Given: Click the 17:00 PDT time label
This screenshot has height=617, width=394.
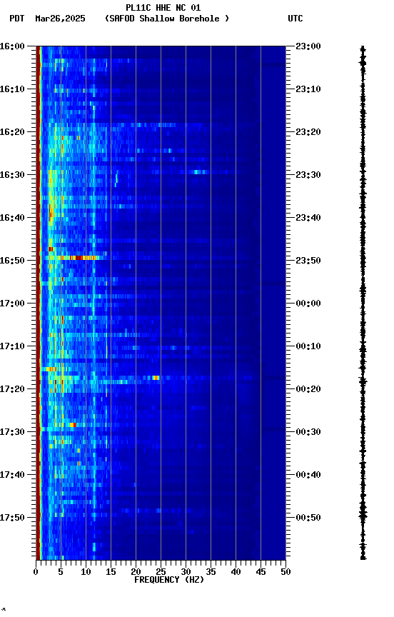Looking at the screenshot, I should [12, 304].
